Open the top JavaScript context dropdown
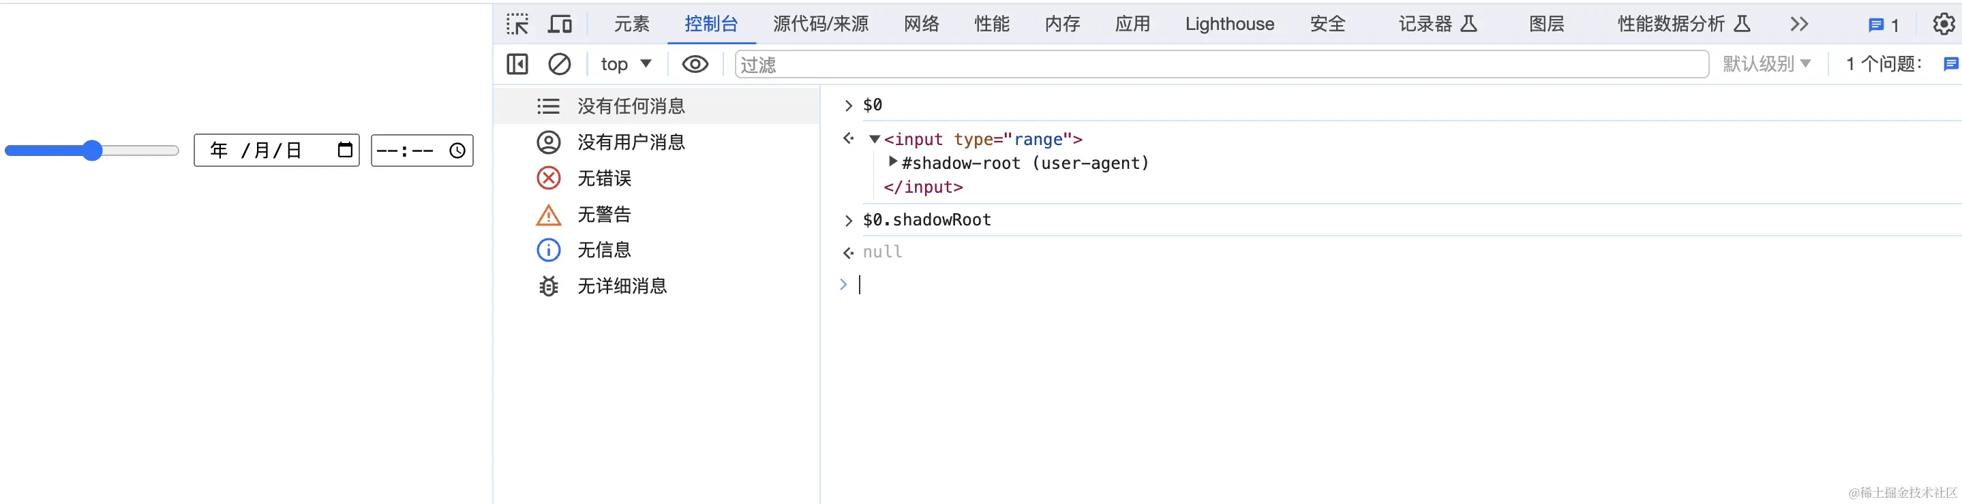The image size is (1962, 504). tap(626, 64)
